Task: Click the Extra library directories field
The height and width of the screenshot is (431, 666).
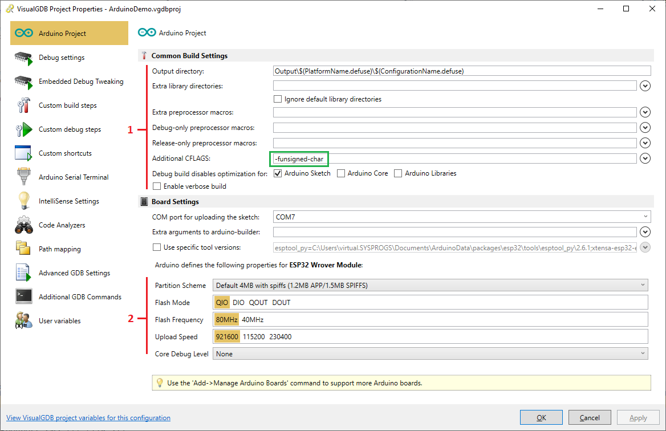Action: tap(455, 86)
